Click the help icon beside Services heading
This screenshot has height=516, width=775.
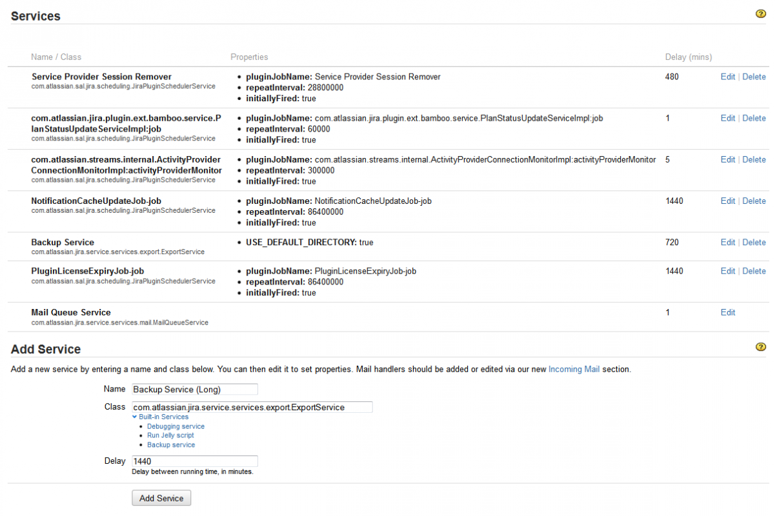point(761,14)
